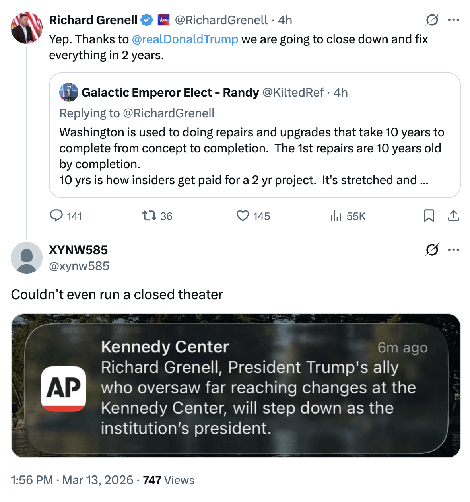Click the reply icon with 141 comments

[56, 216]
